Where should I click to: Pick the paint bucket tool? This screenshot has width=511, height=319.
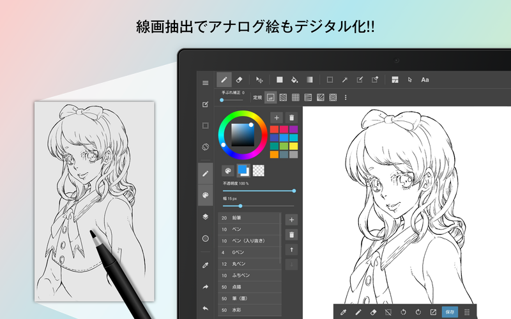pos(294,80)
